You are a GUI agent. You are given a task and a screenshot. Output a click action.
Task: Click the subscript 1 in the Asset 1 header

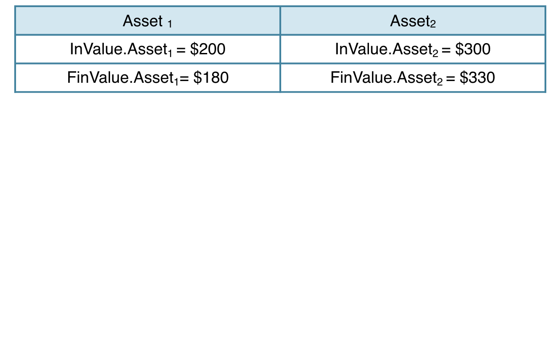170,24
